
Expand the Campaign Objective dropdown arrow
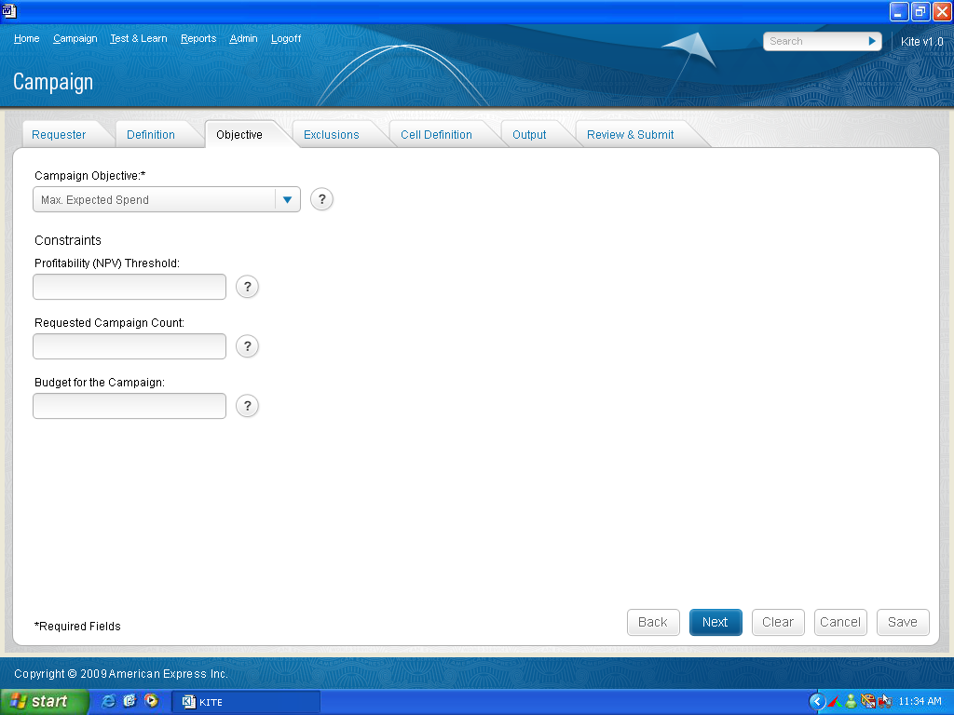pyautogui.click(x=287, y=199)
